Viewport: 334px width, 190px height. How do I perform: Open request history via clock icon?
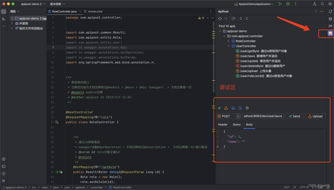point(247,108)
